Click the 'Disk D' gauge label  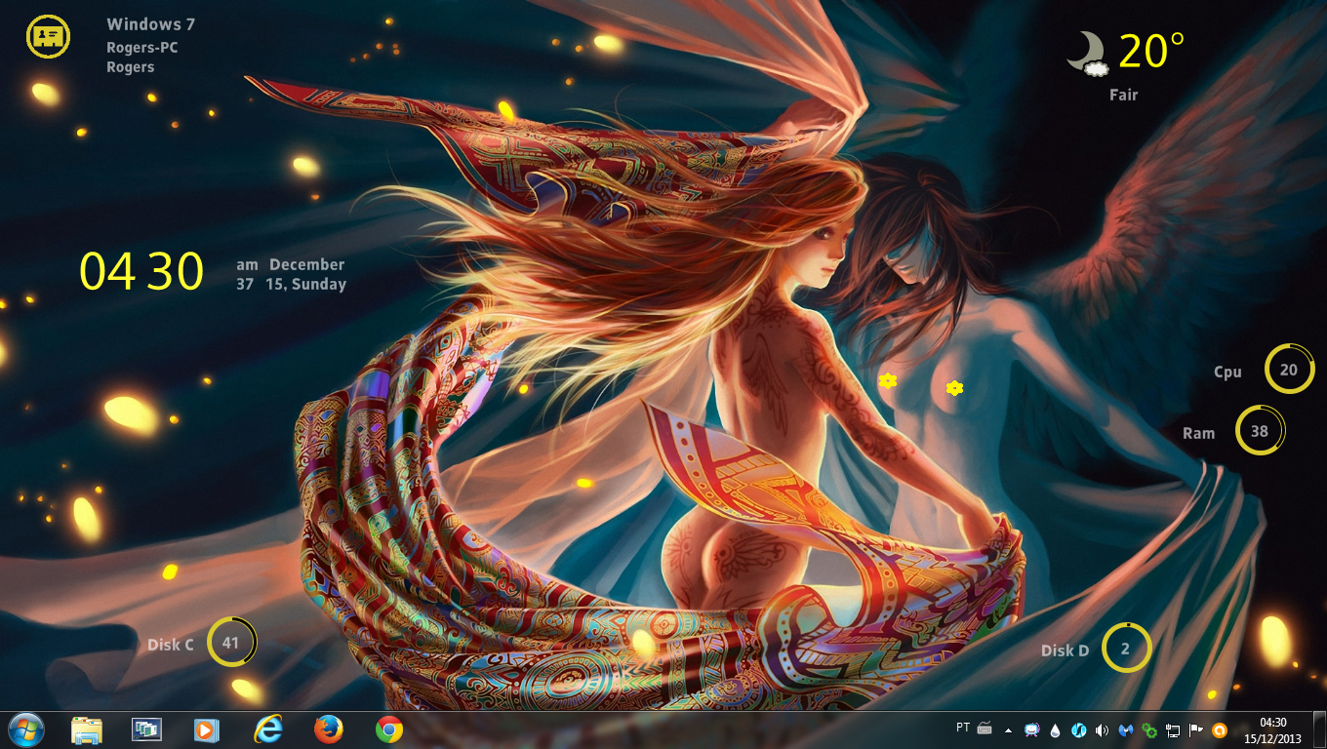(x=1066, y=650)
